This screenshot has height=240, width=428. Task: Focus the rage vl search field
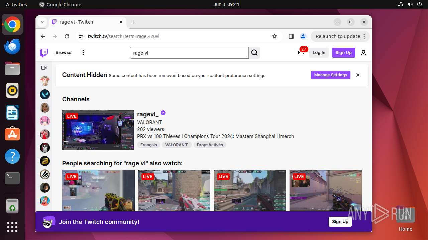point(189,53)
